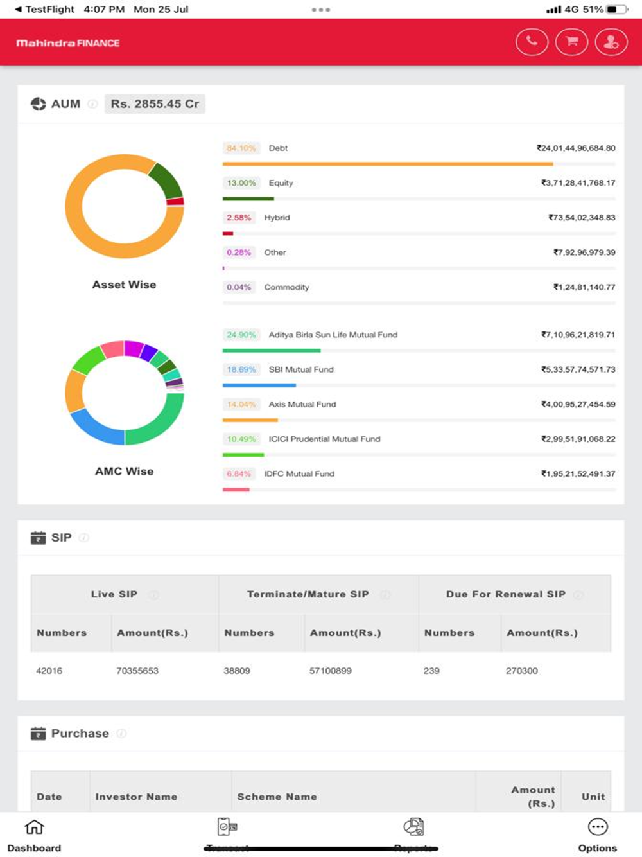The image size is (642, 857).
Task: Click the SIP calendar icon
Action: tap(39, 538)
